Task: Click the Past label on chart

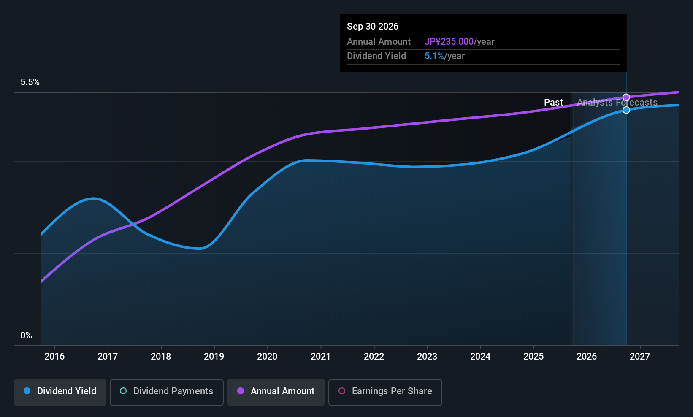Action: [553, 103]
